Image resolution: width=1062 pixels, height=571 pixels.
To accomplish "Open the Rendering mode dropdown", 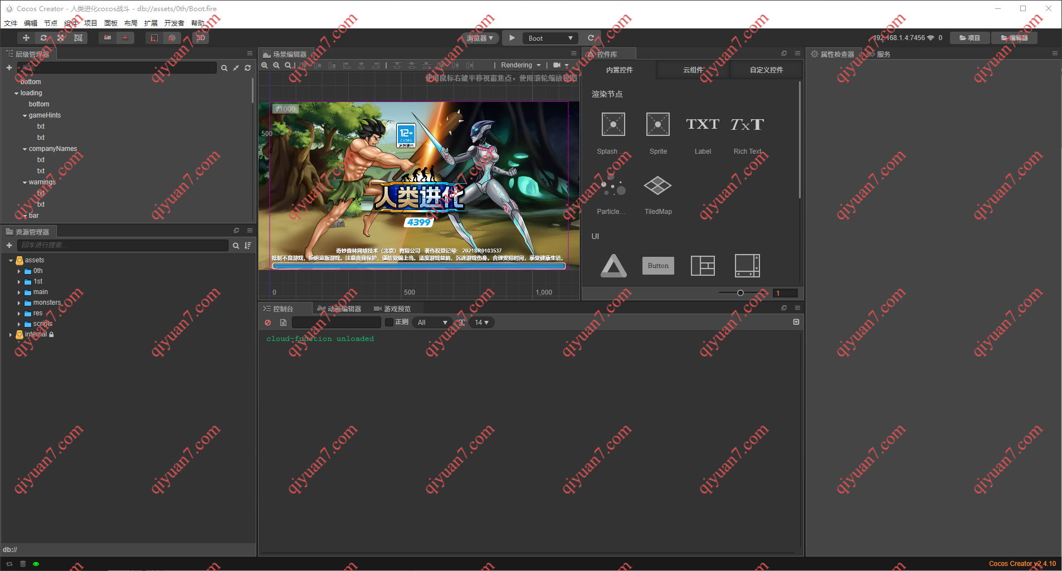I will coord(521,65).
